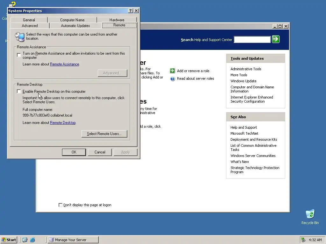The width and height of the screenshot is (326, 244).
Task: Open the Microsoft TechNet link
Action: [244, 133]
